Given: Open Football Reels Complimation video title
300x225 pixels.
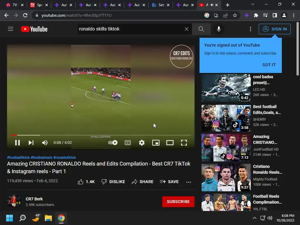Looking at the screenshot, I should pyautogui.click(x=267, y=199).
